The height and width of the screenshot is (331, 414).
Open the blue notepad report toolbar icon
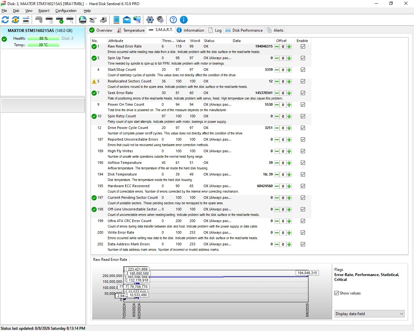point(116,20)
